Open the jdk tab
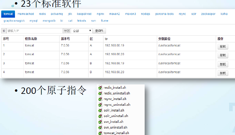235x135 pixels. click(x=70, y=14)
